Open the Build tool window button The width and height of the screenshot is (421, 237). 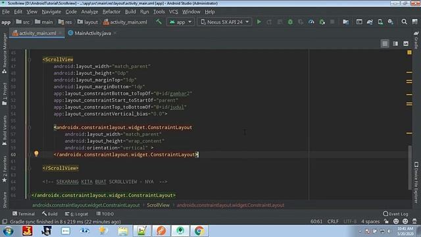(x=50, y=214)
